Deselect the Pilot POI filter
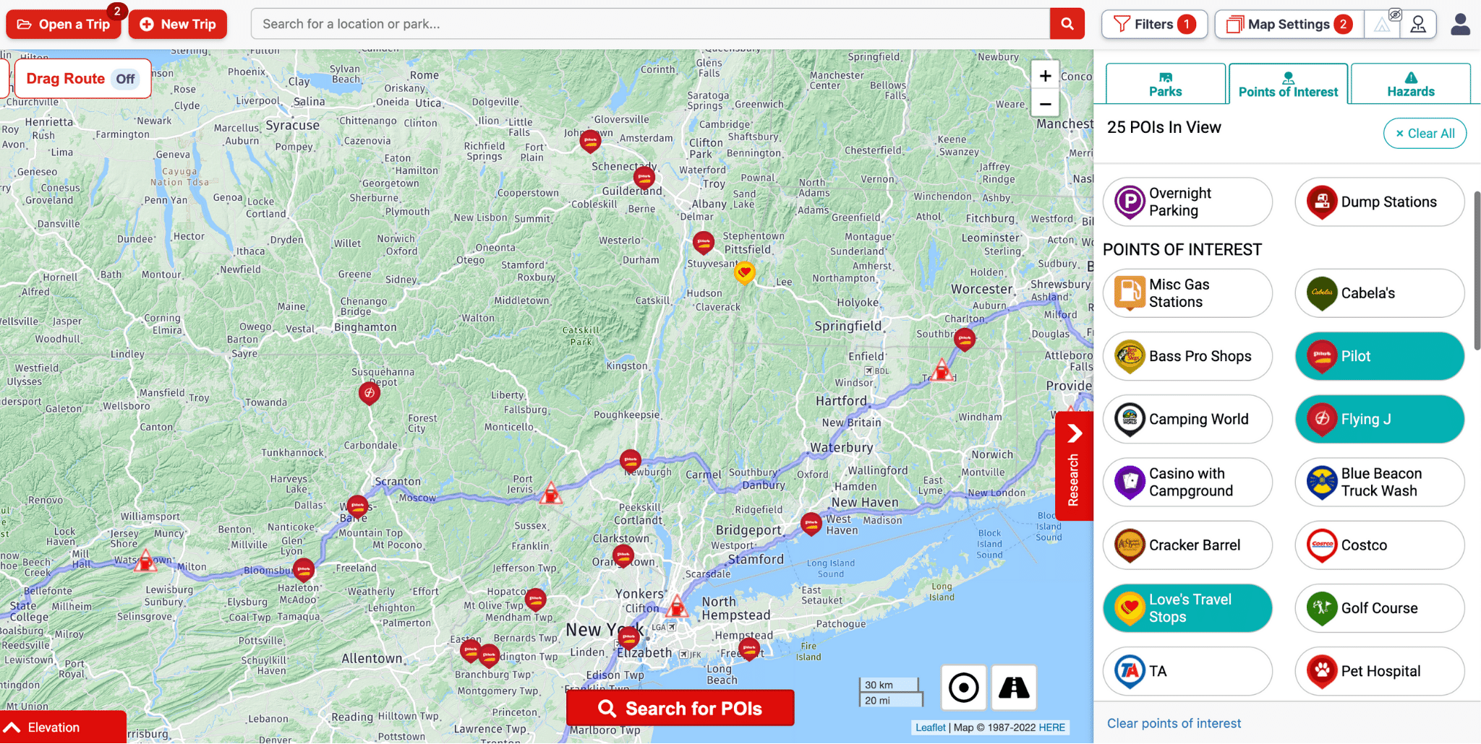The width and height of the screenshot is (1481, 744). point(1379,356)
